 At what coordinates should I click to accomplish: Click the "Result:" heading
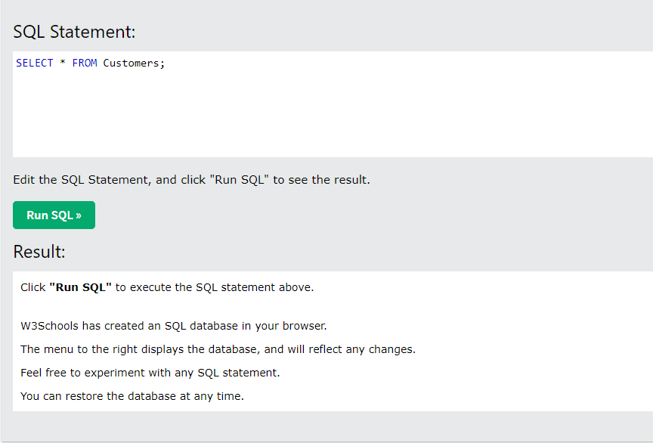pyautogui.click(x=39, y=252)
